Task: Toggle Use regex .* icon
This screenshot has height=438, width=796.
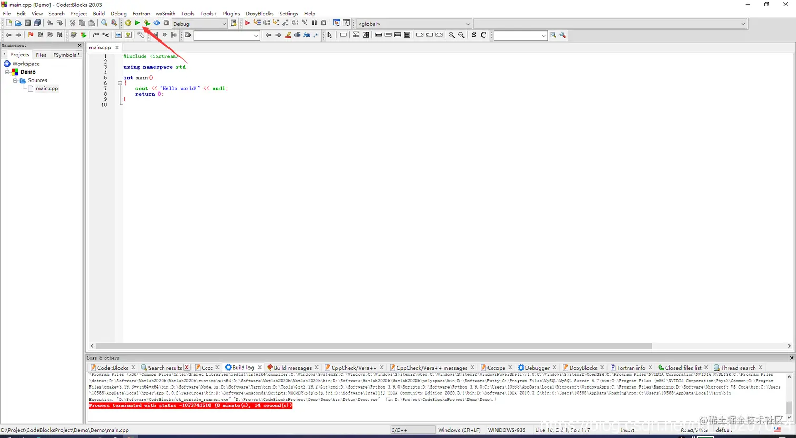Action: click(316, 35)
